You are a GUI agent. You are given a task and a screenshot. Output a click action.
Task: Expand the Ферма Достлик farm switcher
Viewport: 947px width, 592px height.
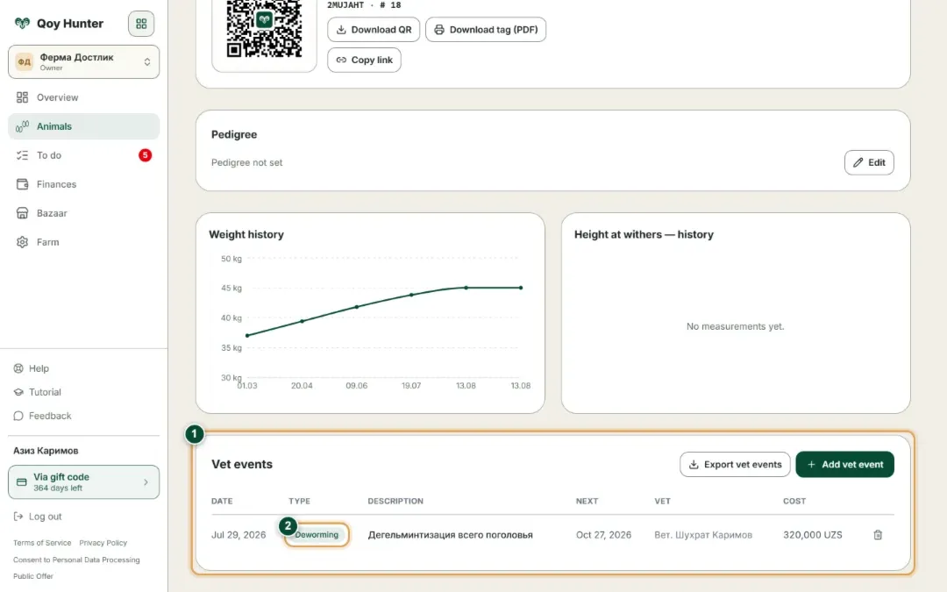[84, 61]
